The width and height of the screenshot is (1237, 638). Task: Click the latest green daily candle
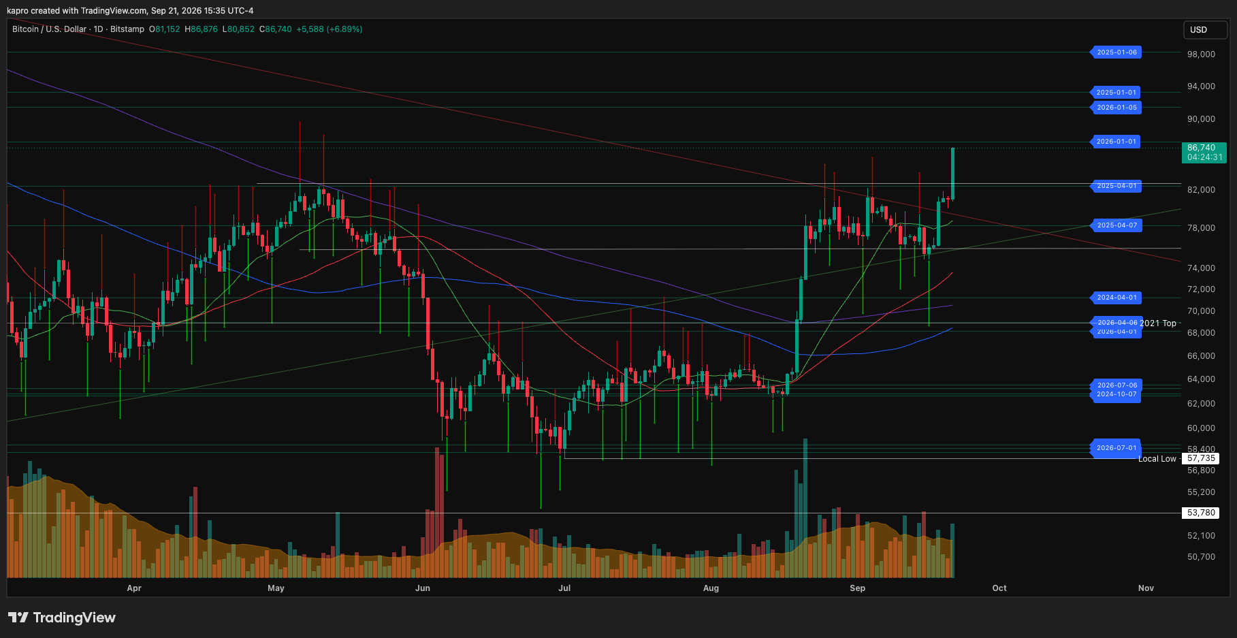(952, 174)
